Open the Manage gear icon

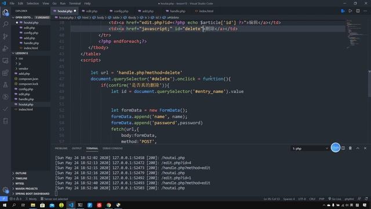[x=5, y=190]
